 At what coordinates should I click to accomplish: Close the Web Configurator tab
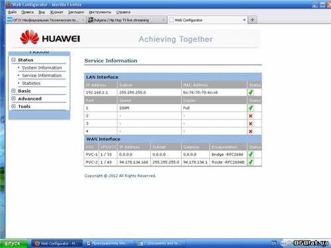[244, 20]
